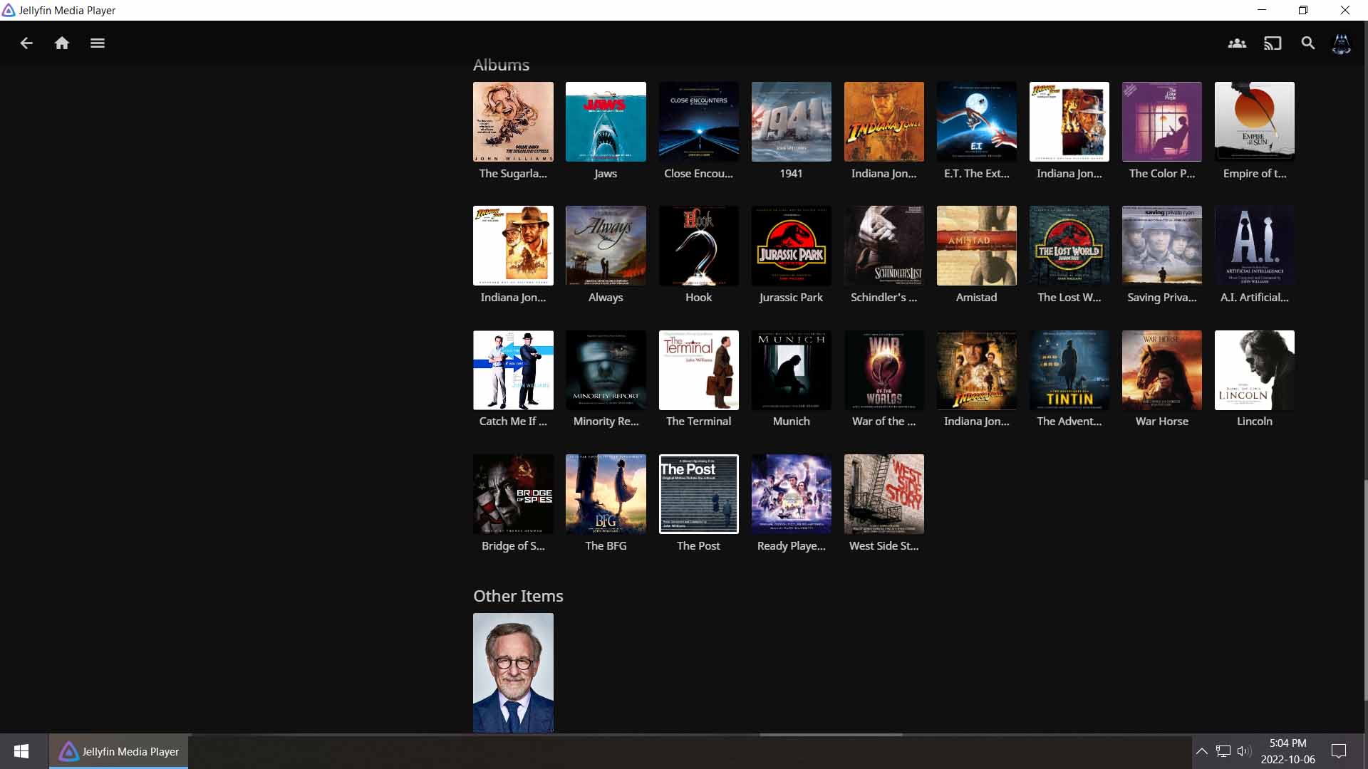
Task: Go back using the back arrow
Action: (26, 43)
